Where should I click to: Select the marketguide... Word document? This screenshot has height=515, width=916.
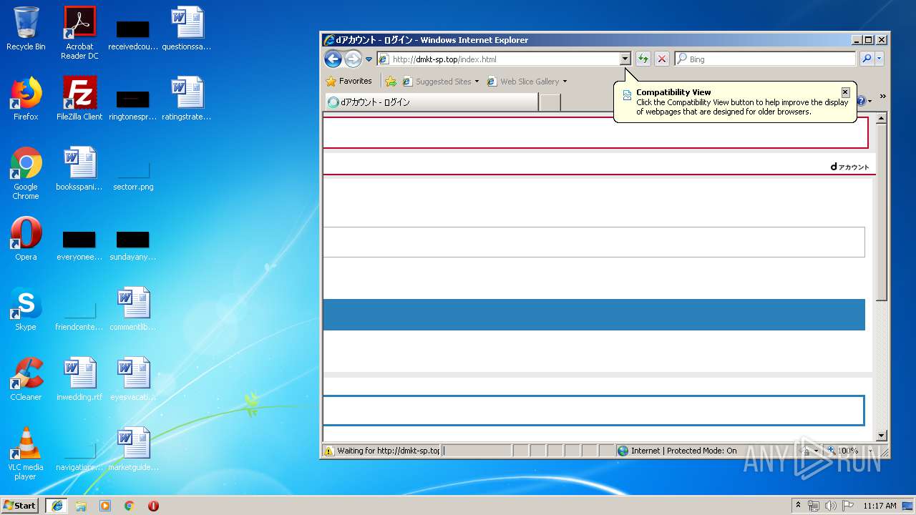(133, 449)
